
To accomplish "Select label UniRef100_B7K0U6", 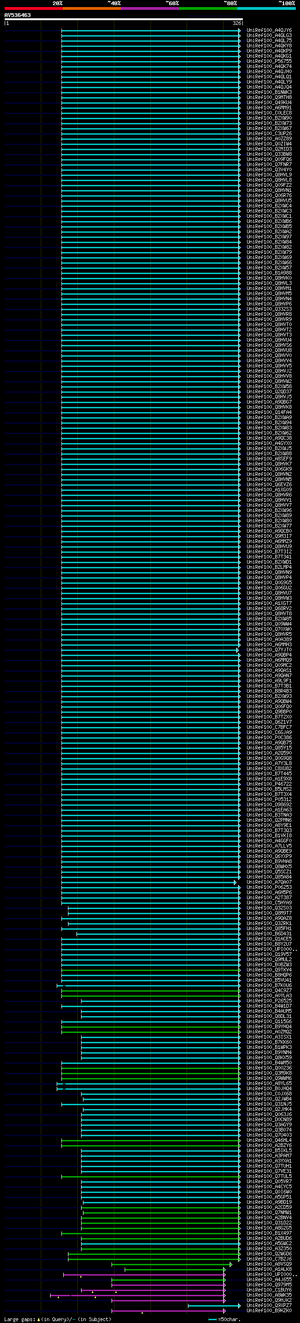I will point(269,985).
